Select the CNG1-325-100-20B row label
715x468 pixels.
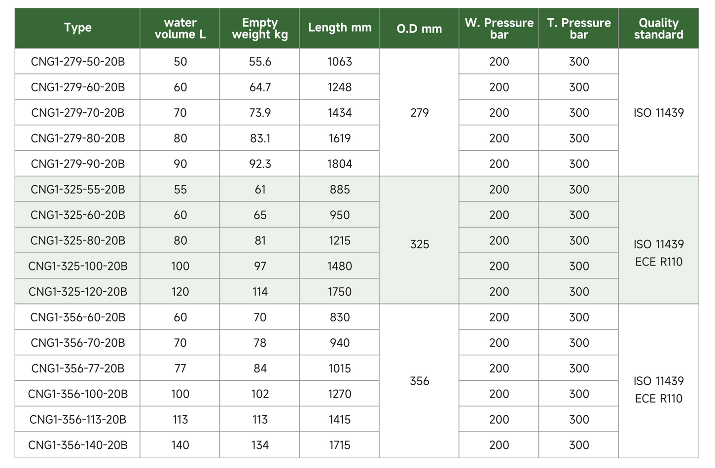77,266
